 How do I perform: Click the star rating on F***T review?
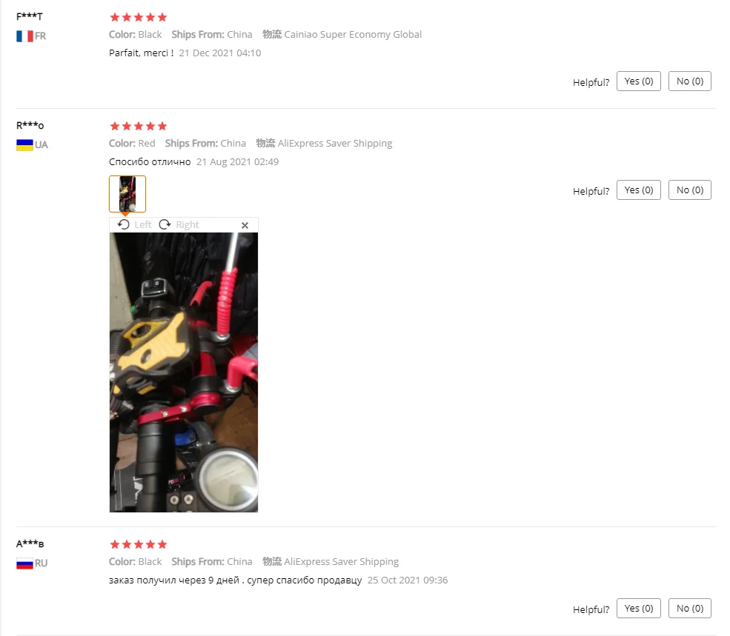click(139, 17)
